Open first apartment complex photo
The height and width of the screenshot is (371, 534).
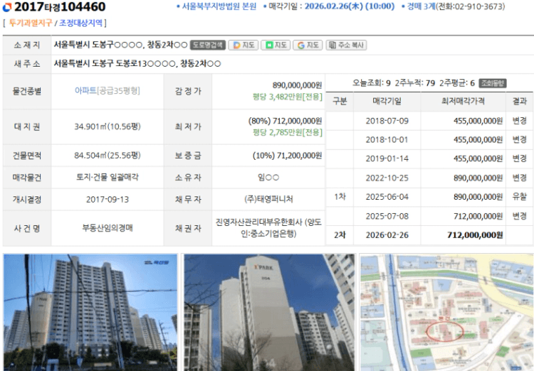[90, 312]
